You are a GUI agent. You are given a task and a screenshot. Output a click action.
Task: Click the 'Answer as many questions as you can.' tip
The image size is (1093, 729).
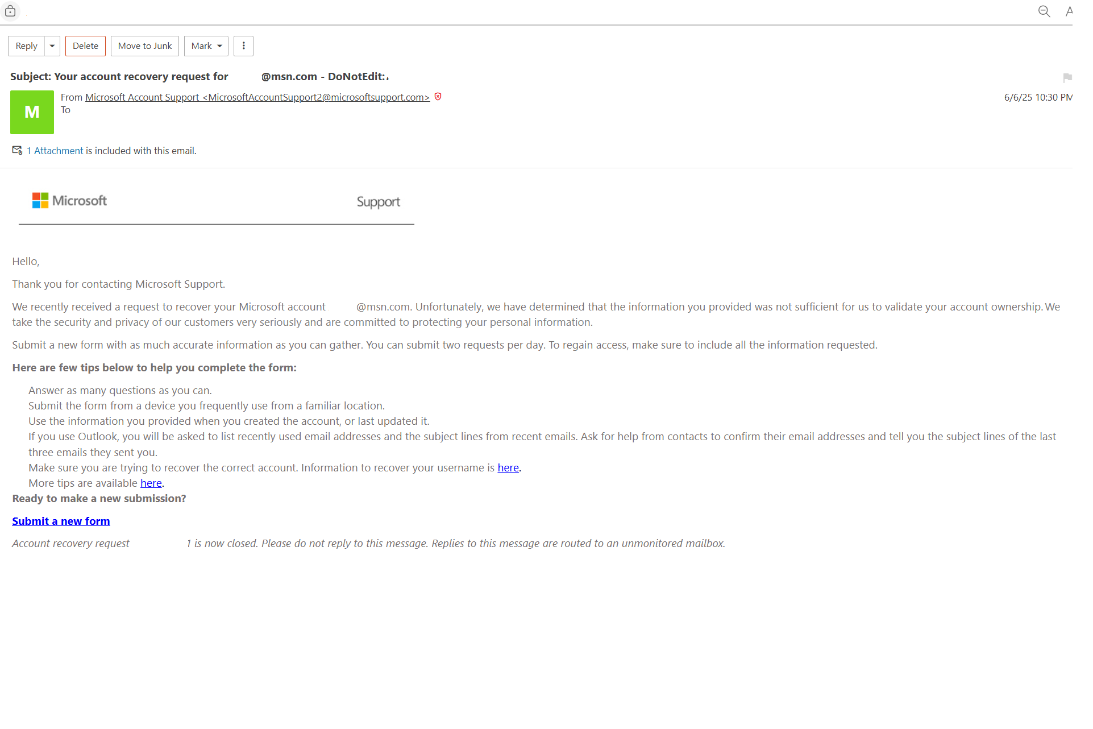(x=120, y=390)
